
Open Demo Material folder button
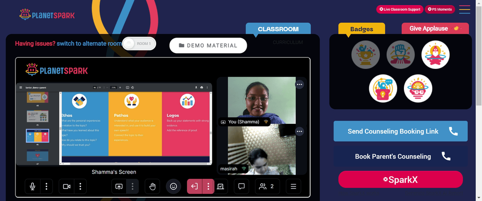208,45
